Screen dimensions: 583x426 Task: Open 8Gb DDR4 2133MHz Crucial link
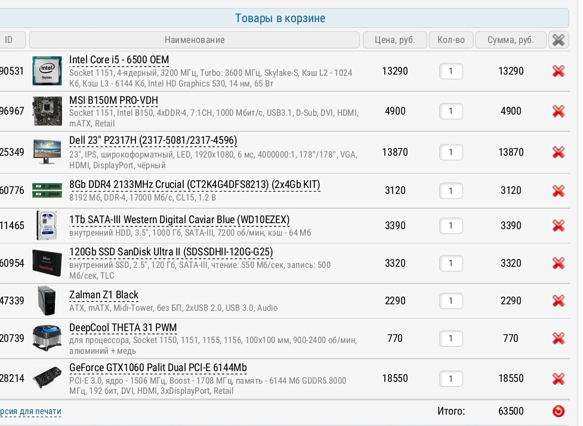coord(195,185)
